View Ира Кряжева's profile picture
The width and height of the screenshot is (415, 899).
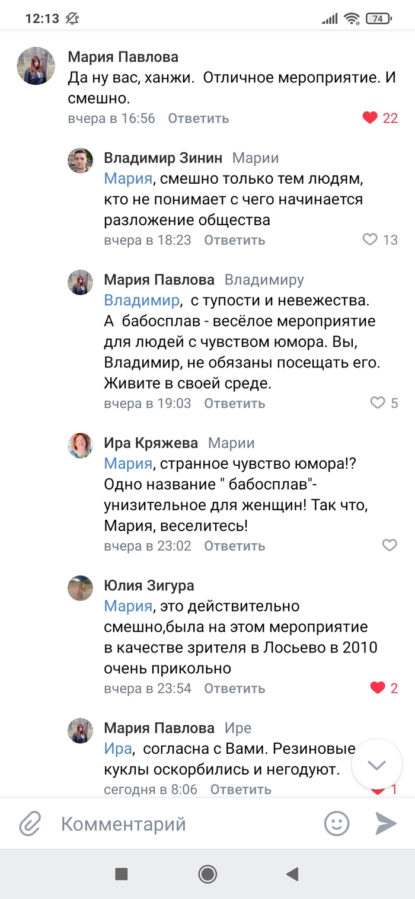coord(80,446)
